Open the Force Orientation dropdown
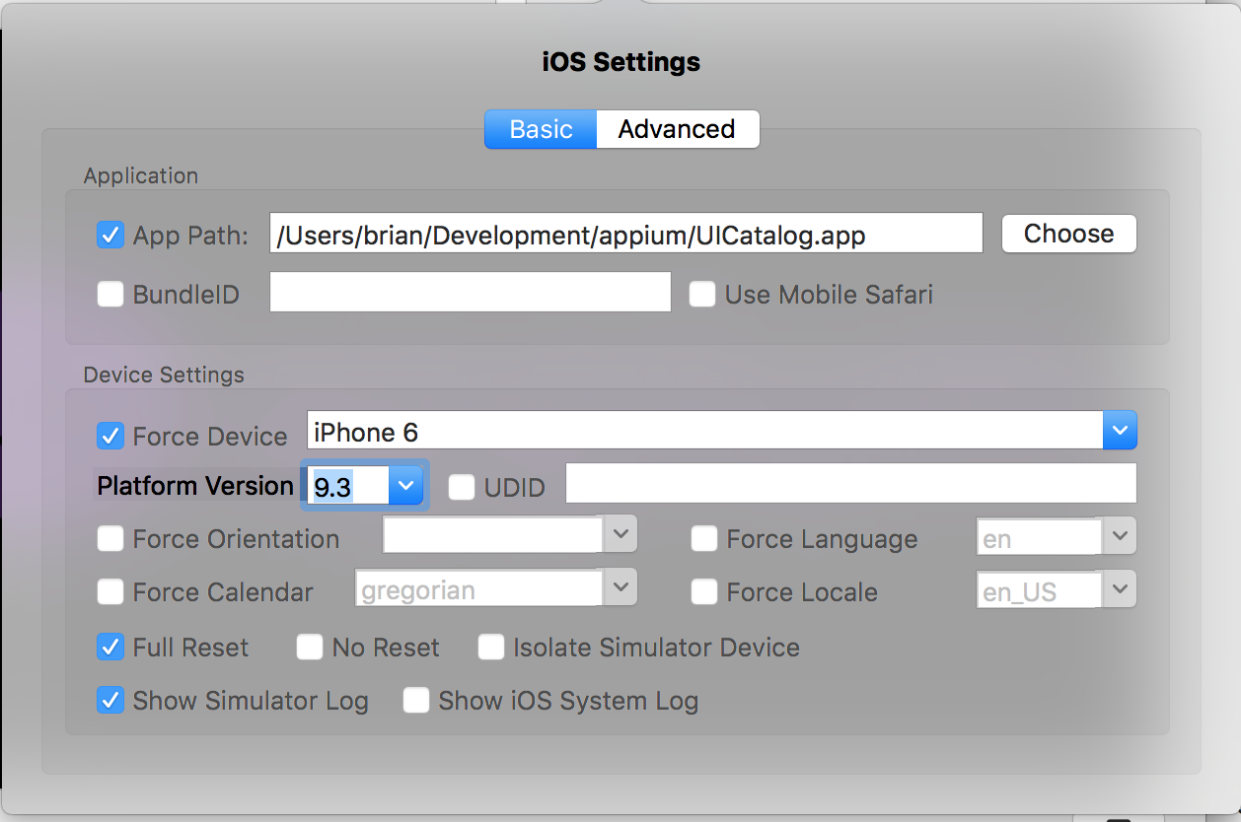 coord(620,534)
